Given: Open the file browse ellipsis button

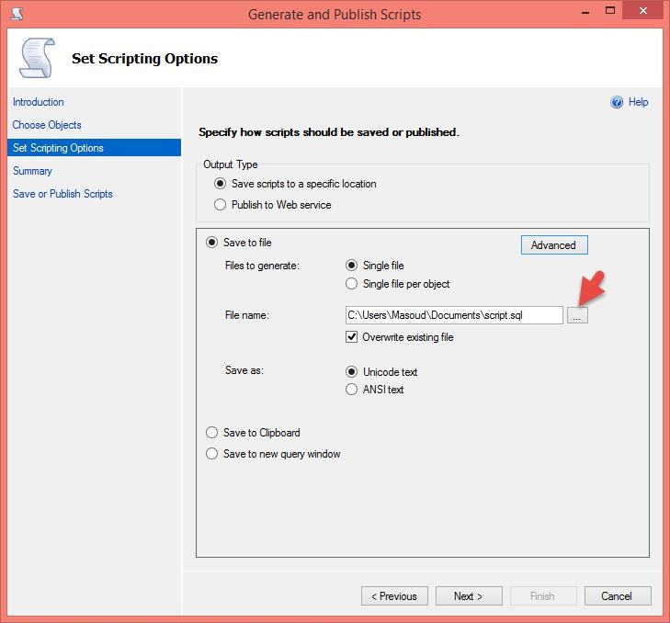Looking at the screenshot, I should point(577,315).
